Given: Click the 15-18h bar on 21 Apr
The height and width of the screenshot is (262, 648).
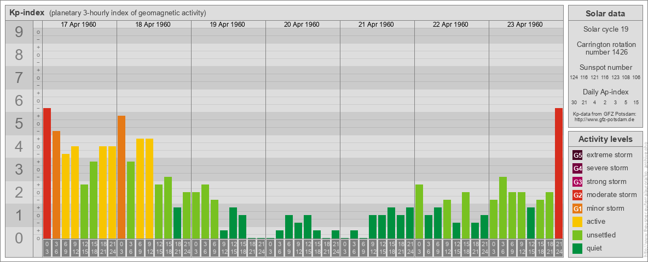Looking at the screenshot, I should [x=391, y=223].
